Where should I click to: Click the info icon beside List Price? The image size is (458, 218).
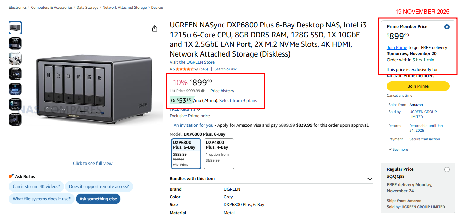tap(203, 91)
